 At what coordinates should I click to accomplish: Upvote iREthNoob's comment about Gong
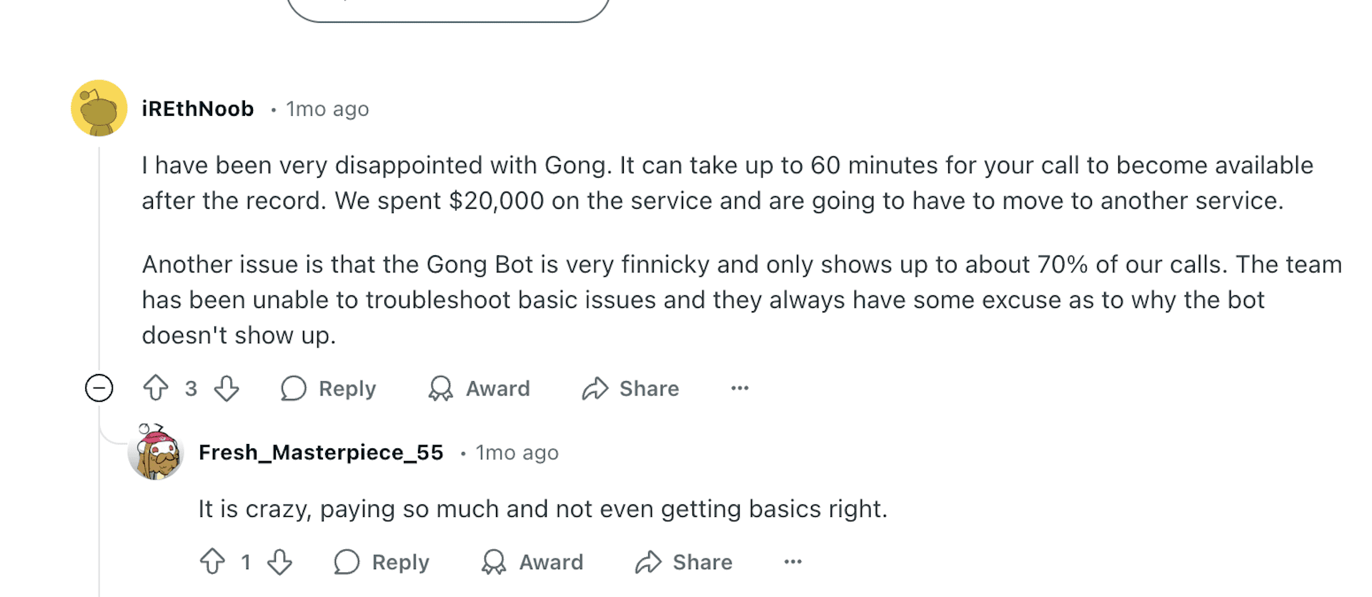156,388
